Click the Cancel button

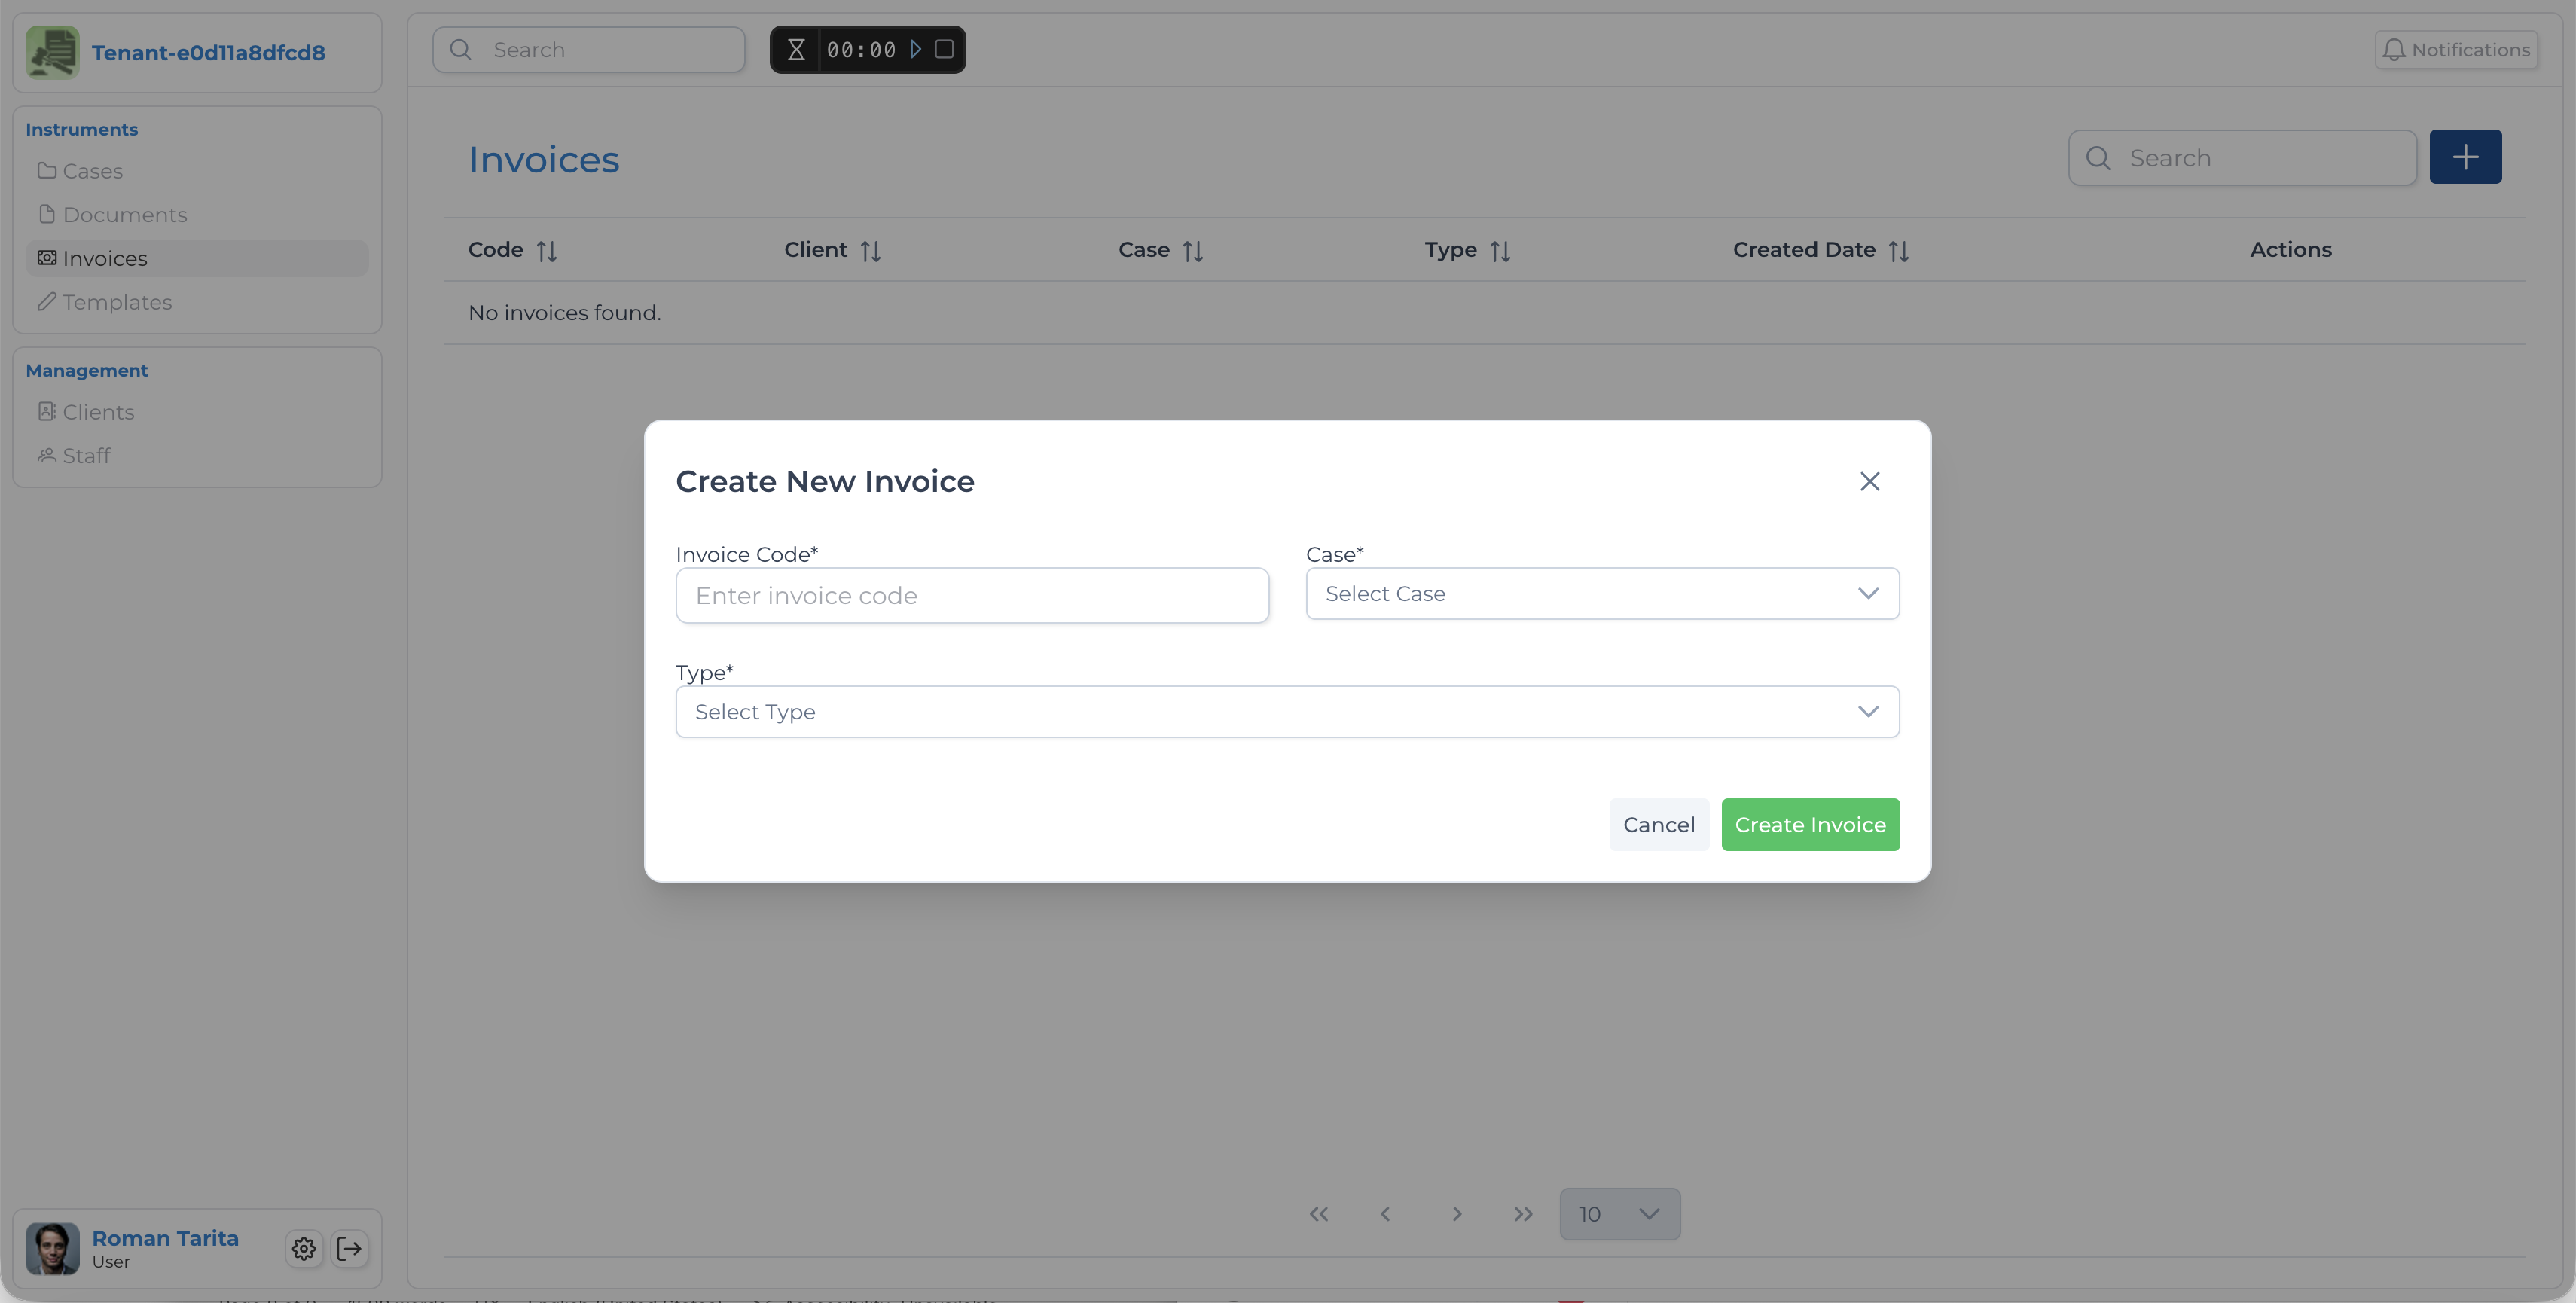pyautogui.click(x=1658, y=825)
